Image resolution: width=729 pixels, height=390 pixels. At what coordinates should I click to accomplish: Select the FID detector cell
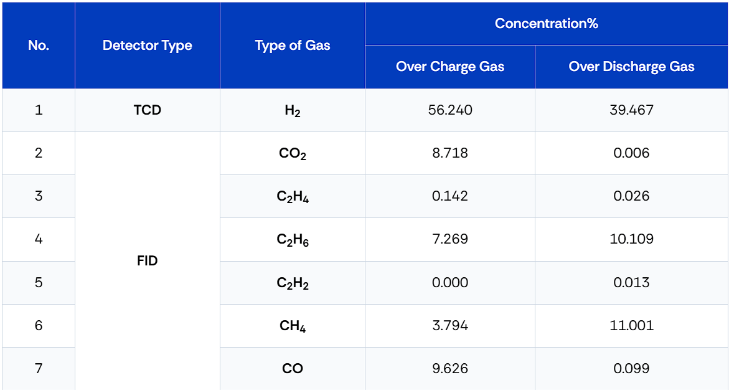point(148,261)
